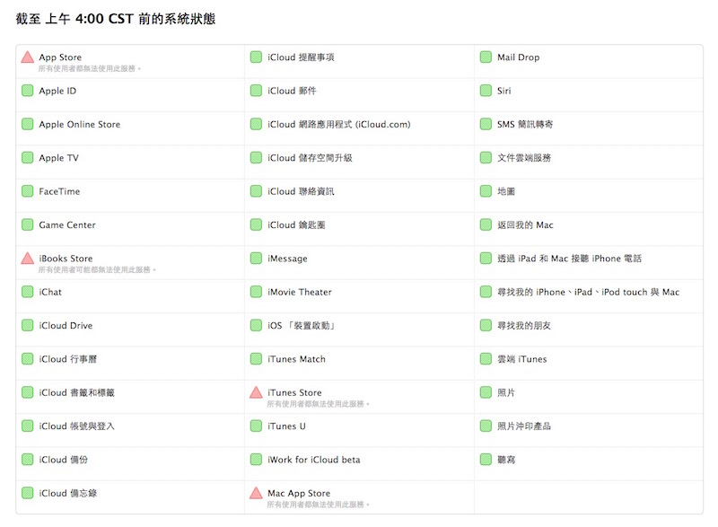Click the red warning triangle beside Mac App Store

tap(256, 493)
